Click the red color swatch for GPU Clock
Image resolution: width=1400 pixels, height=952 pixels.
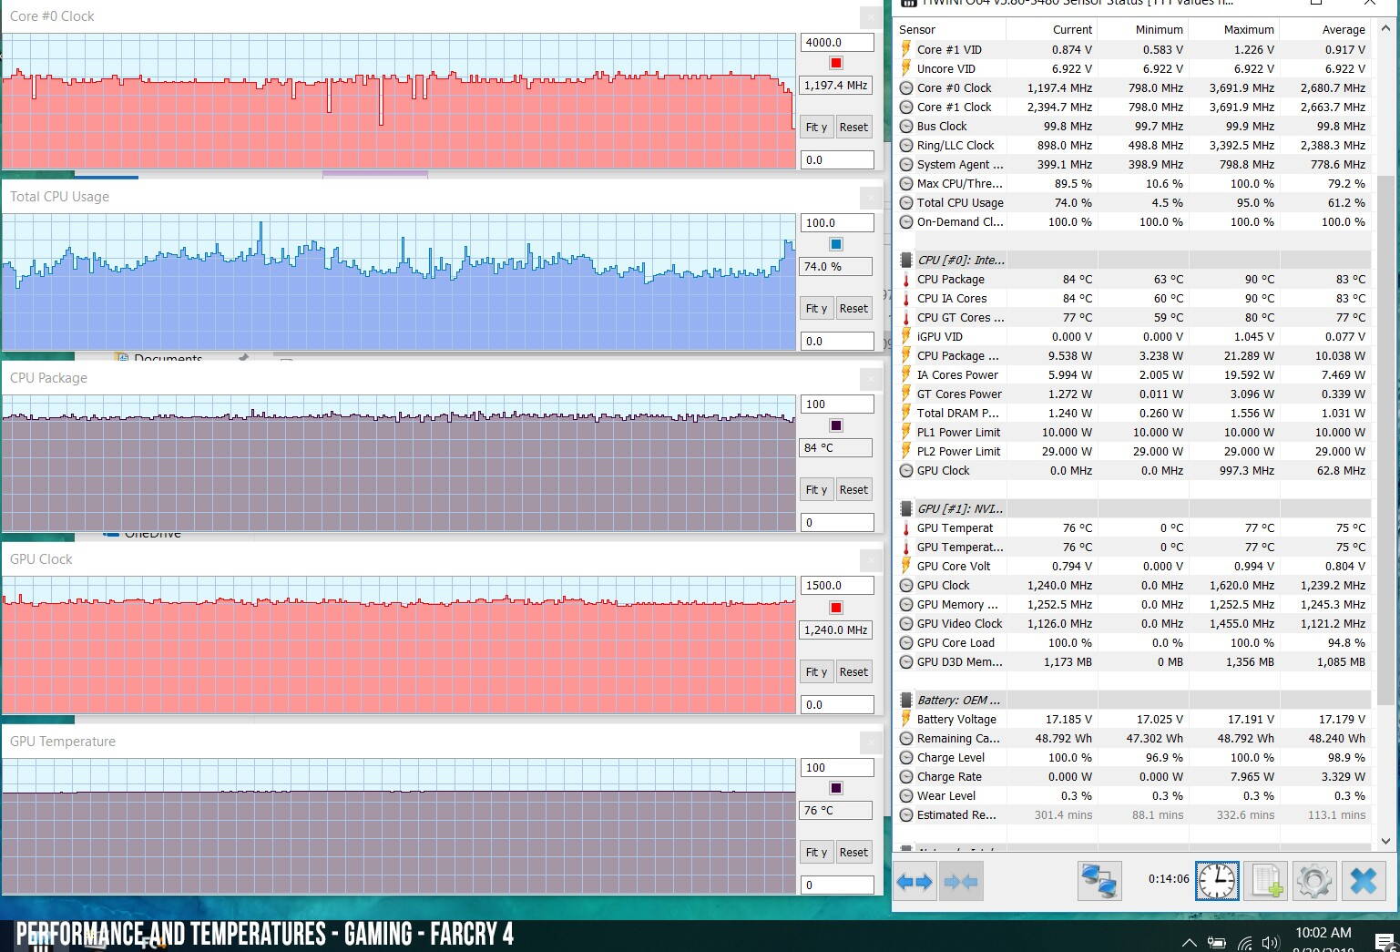836,608
